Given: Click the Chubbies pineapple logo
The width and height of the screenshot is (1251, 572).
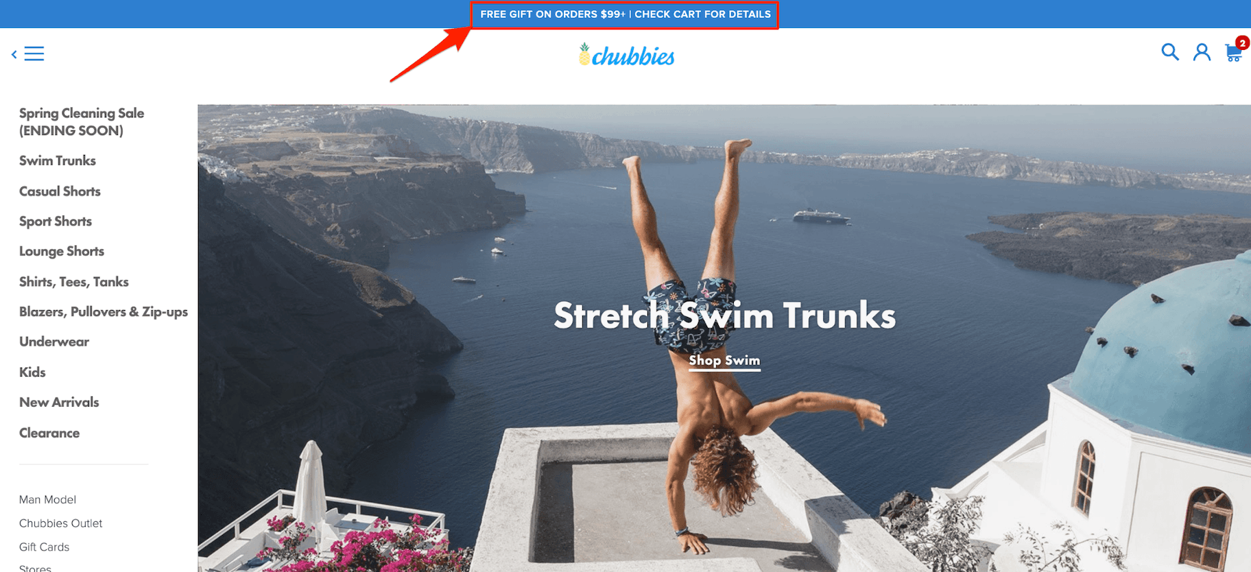Looking at the screenshot, I should pos(627,55).
